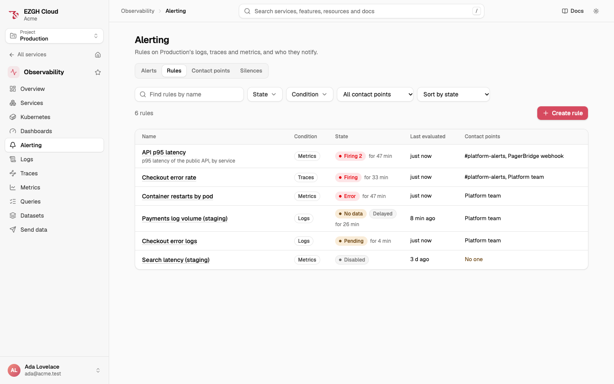614x384 pixels.
Task: Click the Services icon in sidebar
Action: 13,103
